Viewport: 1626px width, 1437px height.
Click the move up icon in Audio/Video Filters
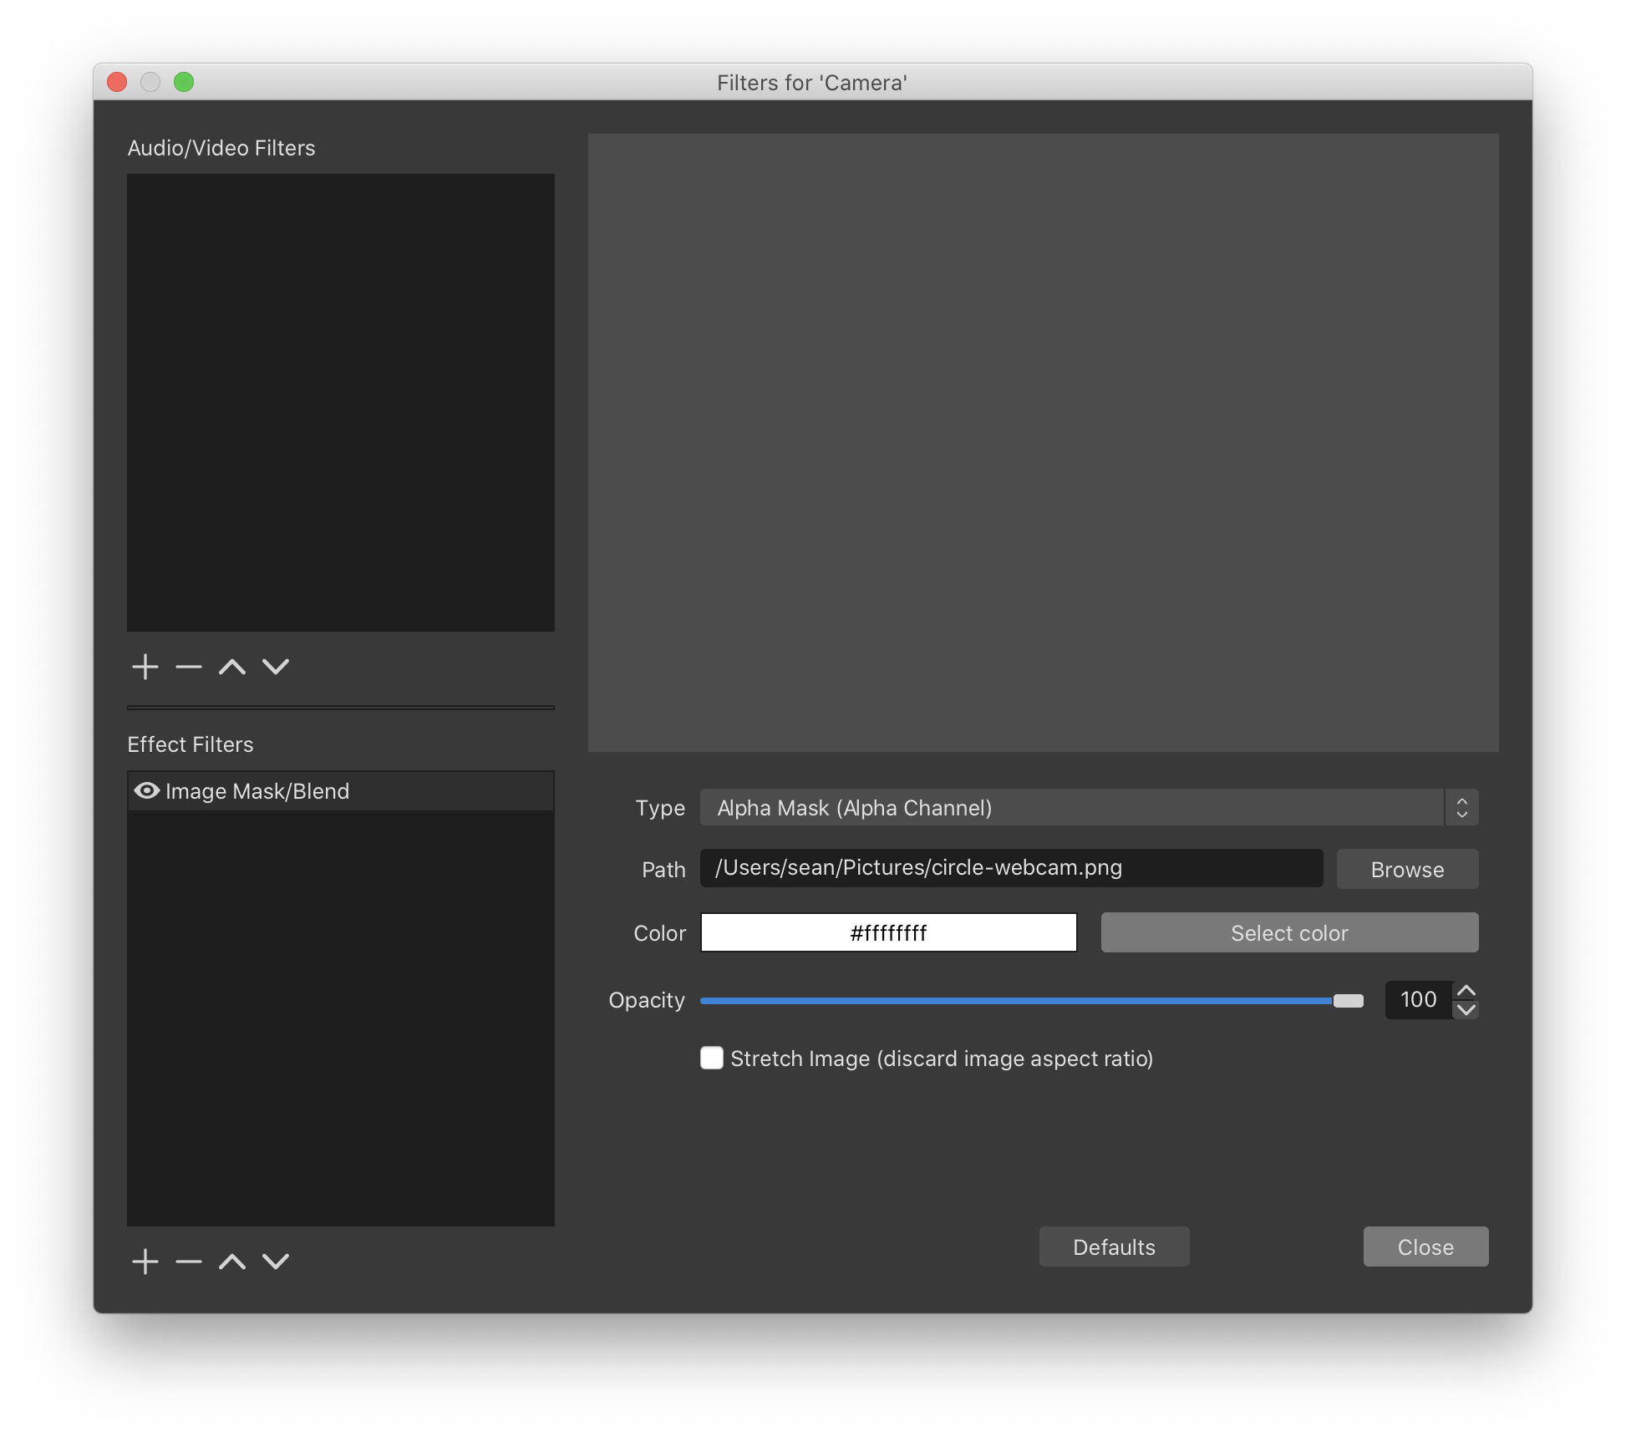pos(231,668)
